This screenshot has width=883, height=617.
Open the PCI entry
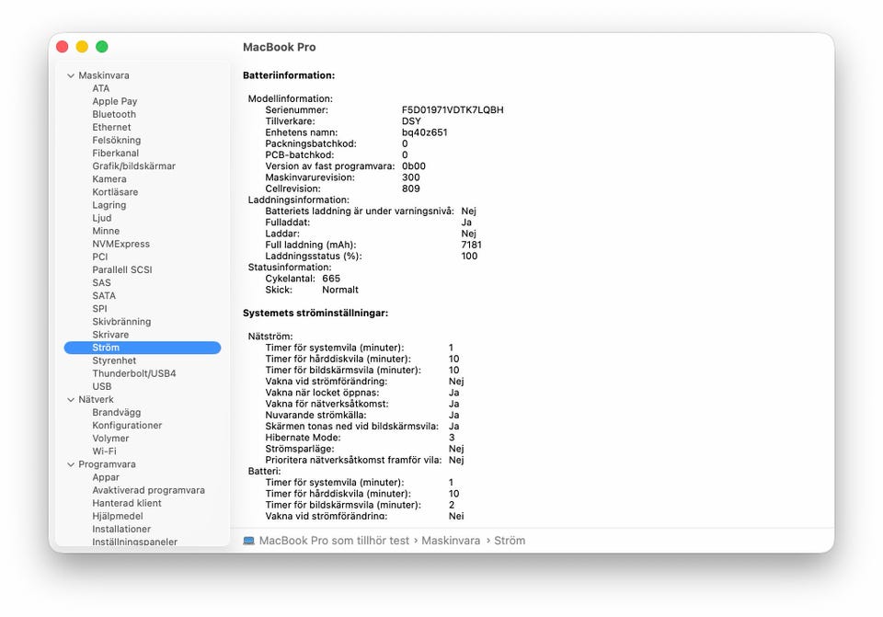click(x=99, y=257)
